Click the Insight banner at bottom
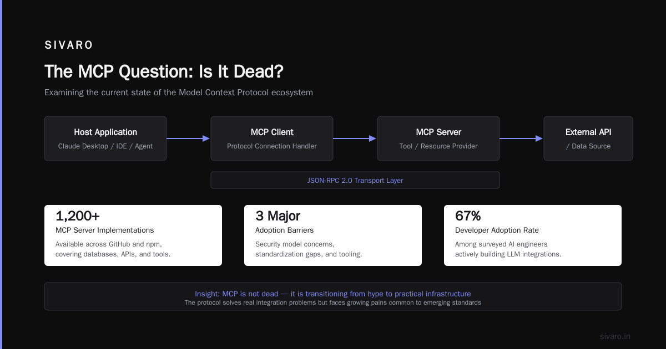 point(333,296)
